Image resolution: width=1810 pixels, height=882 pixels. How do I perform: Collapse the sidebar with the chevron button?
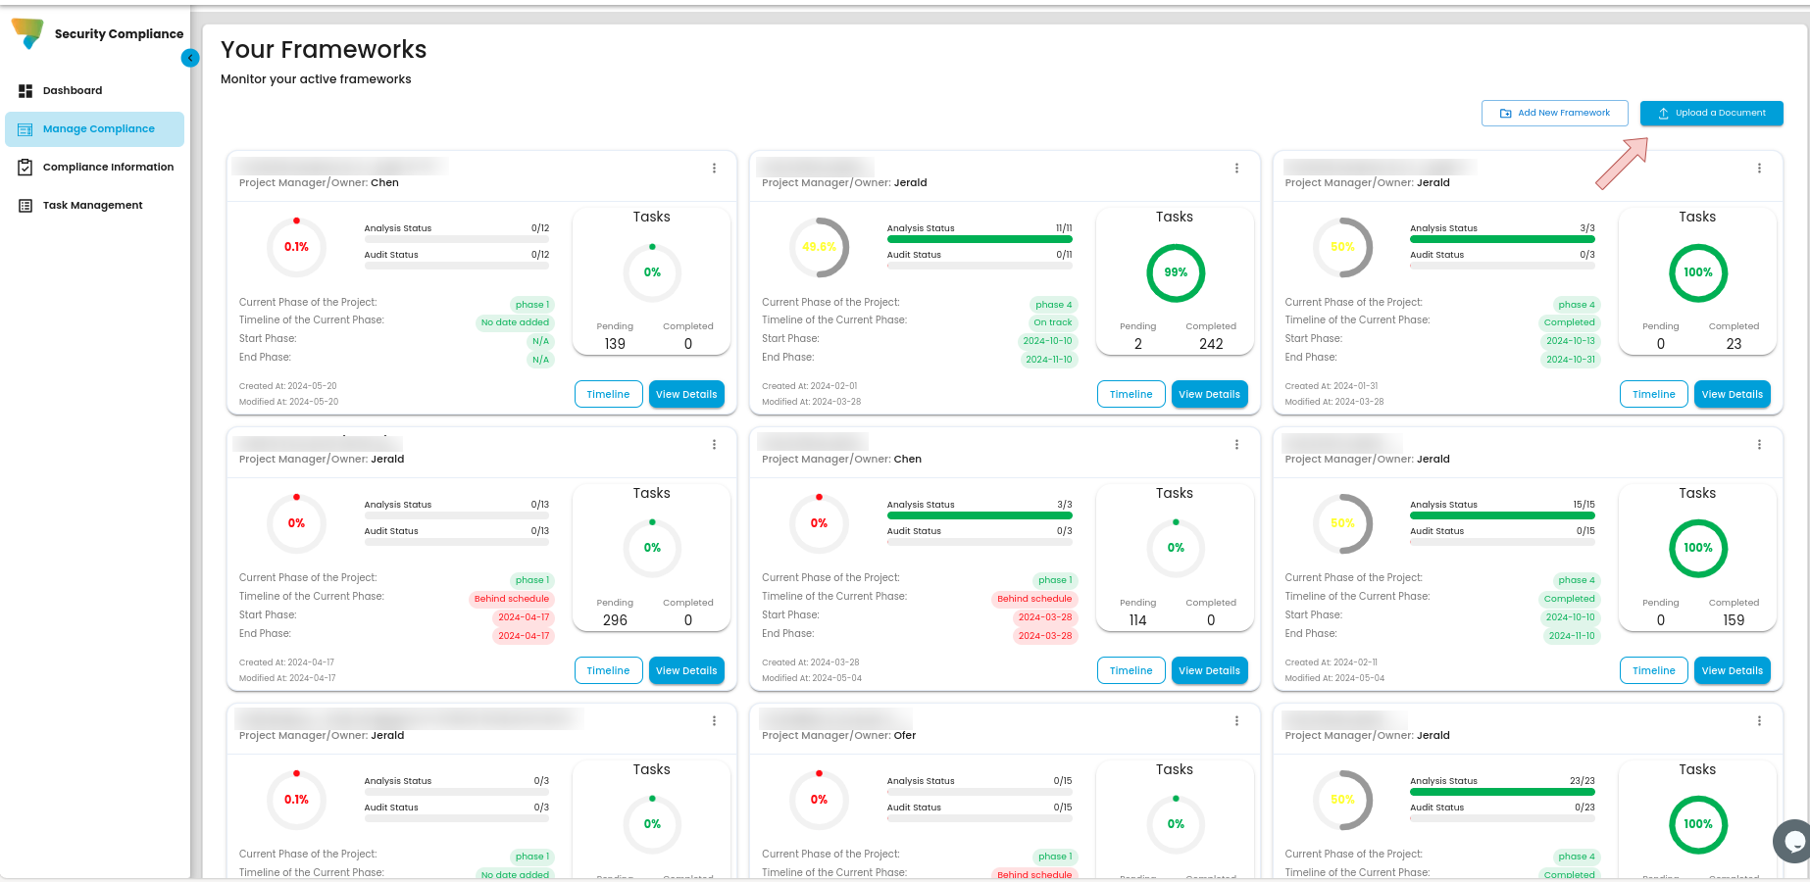pos(190,58)
